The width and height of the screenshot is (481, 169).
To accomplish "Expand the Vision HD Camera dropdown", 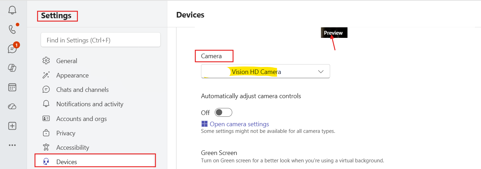I will [x=266, y=72].
